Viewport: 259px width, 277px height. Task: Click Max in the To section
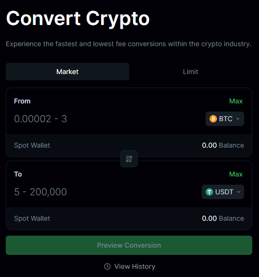236,174
